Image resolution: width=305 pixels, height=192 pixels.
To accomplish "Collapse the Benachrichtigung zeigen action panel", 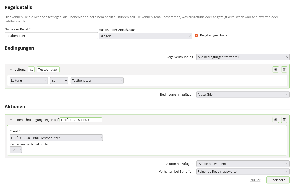I will click(11, 120).
